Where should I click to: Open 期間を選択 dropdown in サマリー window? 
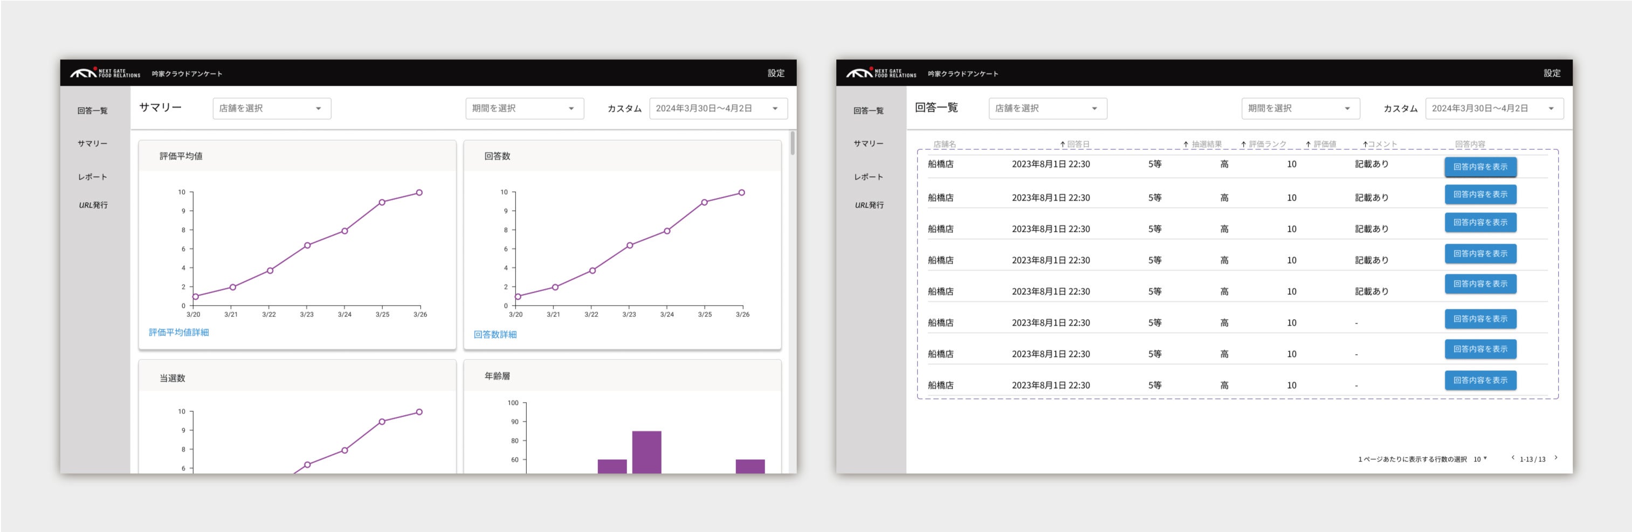(525, 108)
